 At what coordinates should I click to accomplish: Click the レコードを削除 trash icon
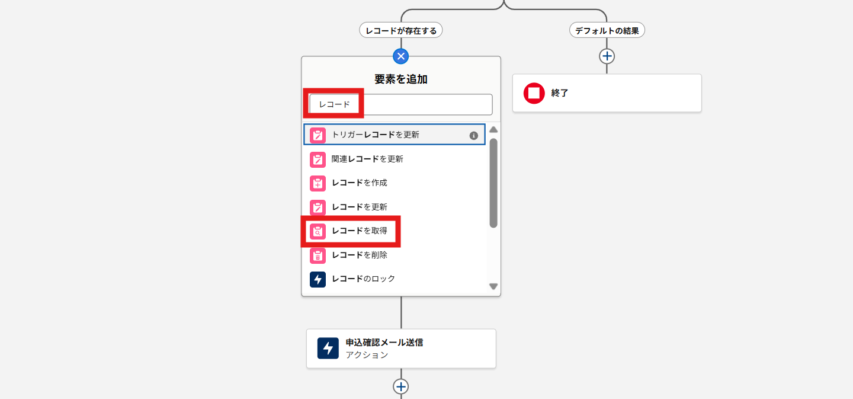click(318, 256)
